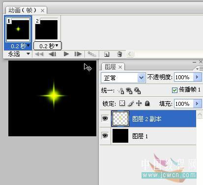Delete the selected frame with trash icon
Screen dimensions: 203x185
pos(119,54)
